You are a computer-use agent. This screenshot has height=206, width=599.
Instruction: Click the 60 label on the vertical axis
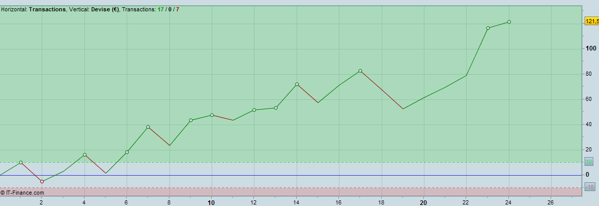(x=589, y=99)
